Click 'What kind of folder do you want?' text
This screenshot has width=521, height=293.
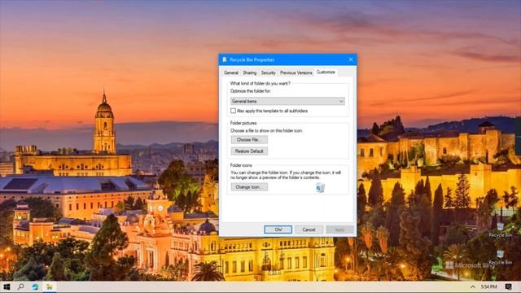tap(260, 83)
